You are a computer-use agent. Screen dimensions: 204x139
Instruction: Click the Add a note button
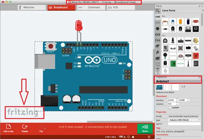tap(8, 128)
